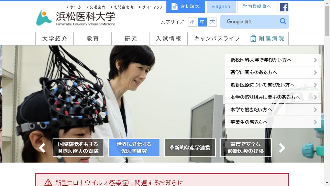Open the 研究 menu
This screenshot has width=330, height=186.
[131, 39]
